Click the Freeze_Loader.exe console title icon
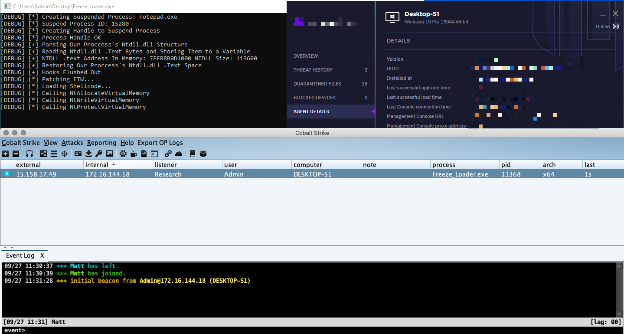The image size is (624, 334). coord(7,7)
